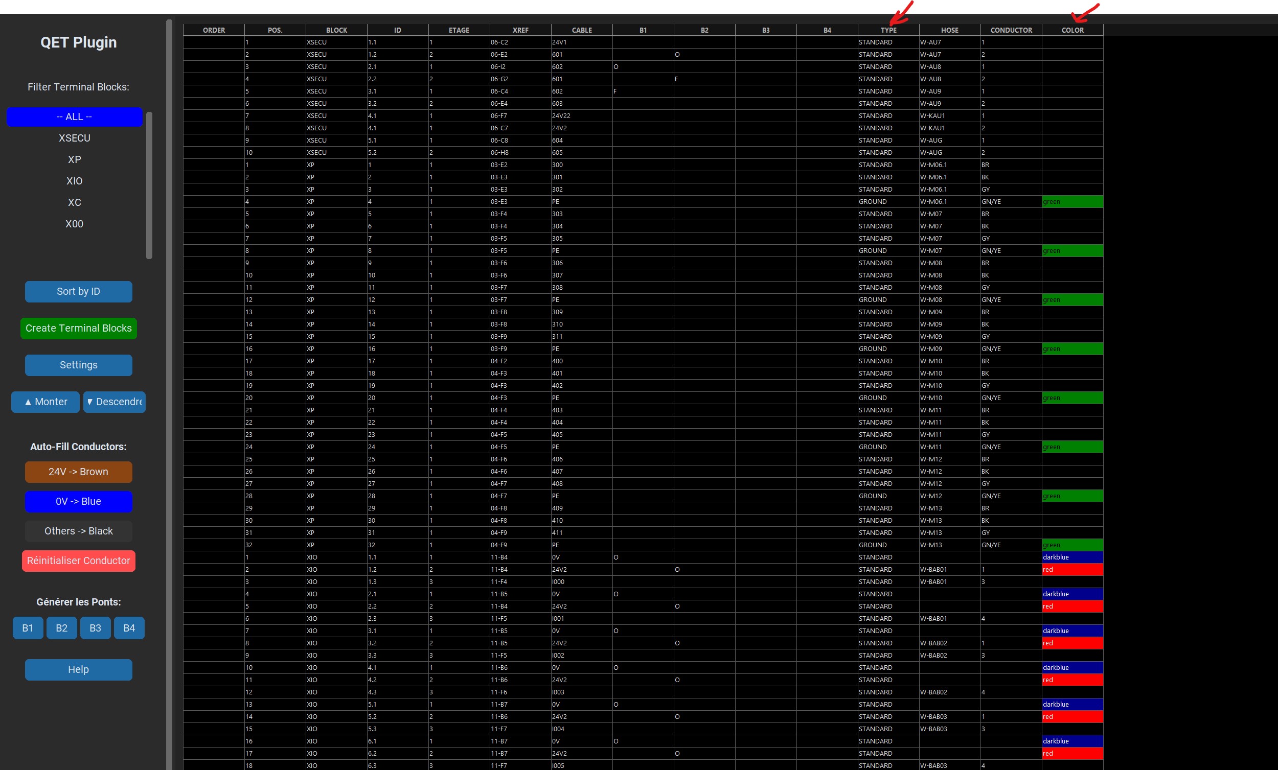Click the filter list vertical scrollbar
This screenshot has width=1278, height=770.
pyautogui.click(x=149, y=185)
